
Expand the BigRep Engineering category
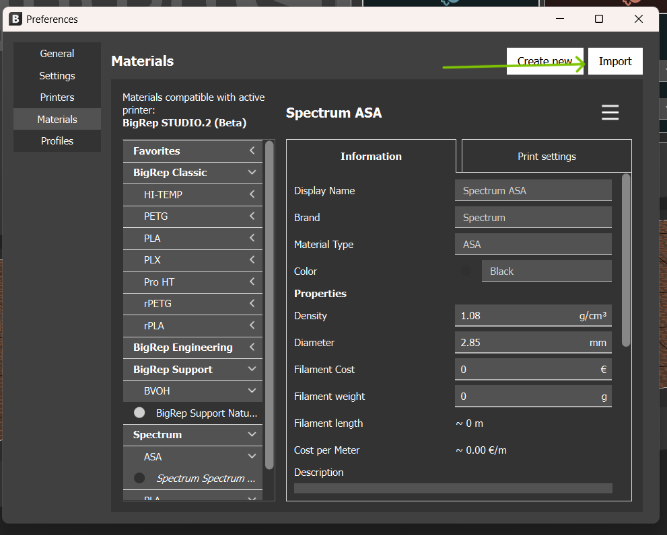tap(192, 347)
